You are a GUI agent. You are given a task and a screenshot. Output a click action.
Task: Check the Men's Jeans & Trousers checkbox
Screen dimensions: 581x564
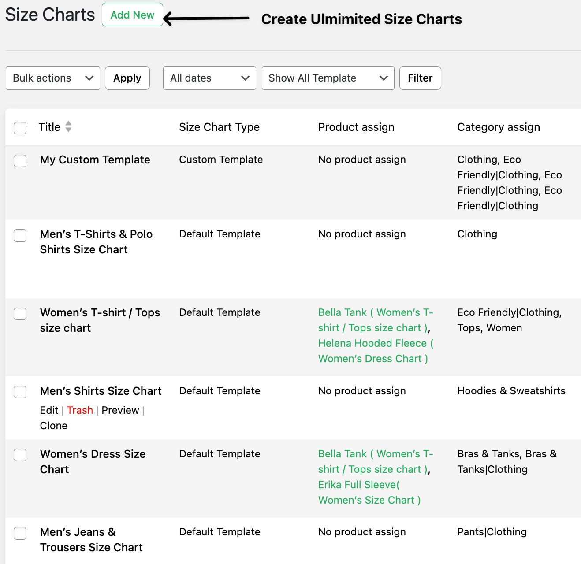[20, 533]
